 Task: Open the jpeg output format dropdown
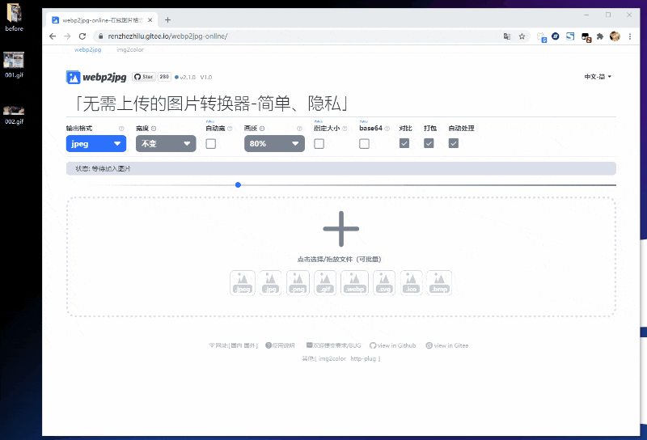pos(96,144)
